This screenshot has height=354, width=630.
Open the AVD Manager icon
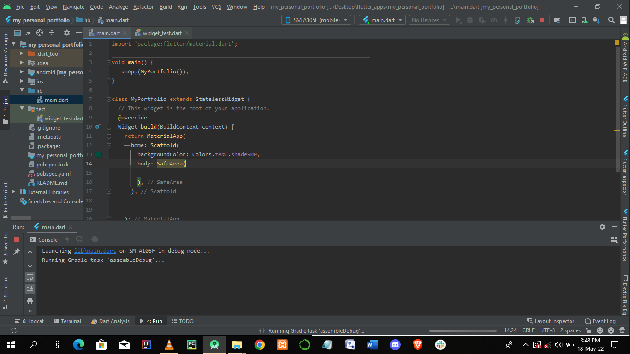pyautogui.click(x=584, y=20)
